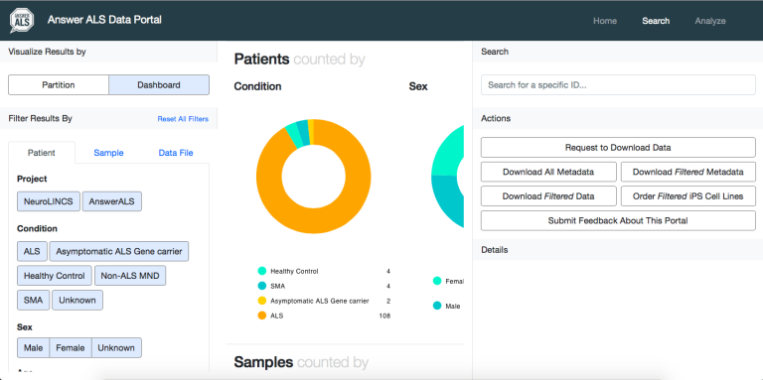Click Download Filtered Data button
The image size is (763, 380).
pos(548,196)
